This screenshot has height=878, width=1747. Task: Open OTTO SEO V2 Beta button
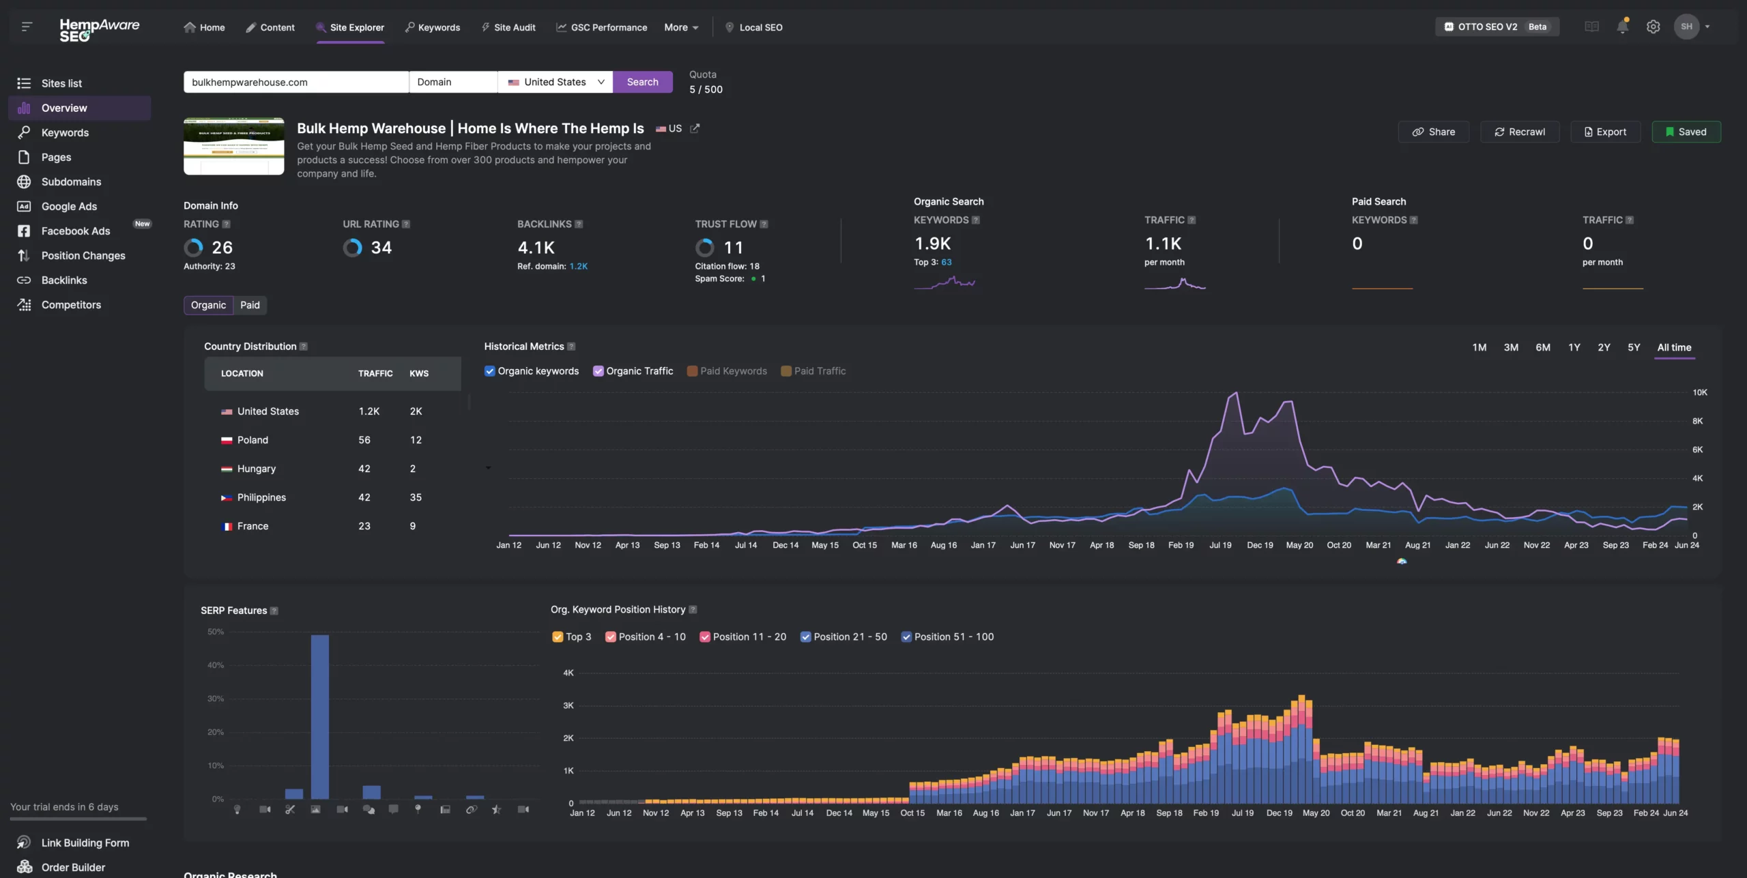point(1497,27)
